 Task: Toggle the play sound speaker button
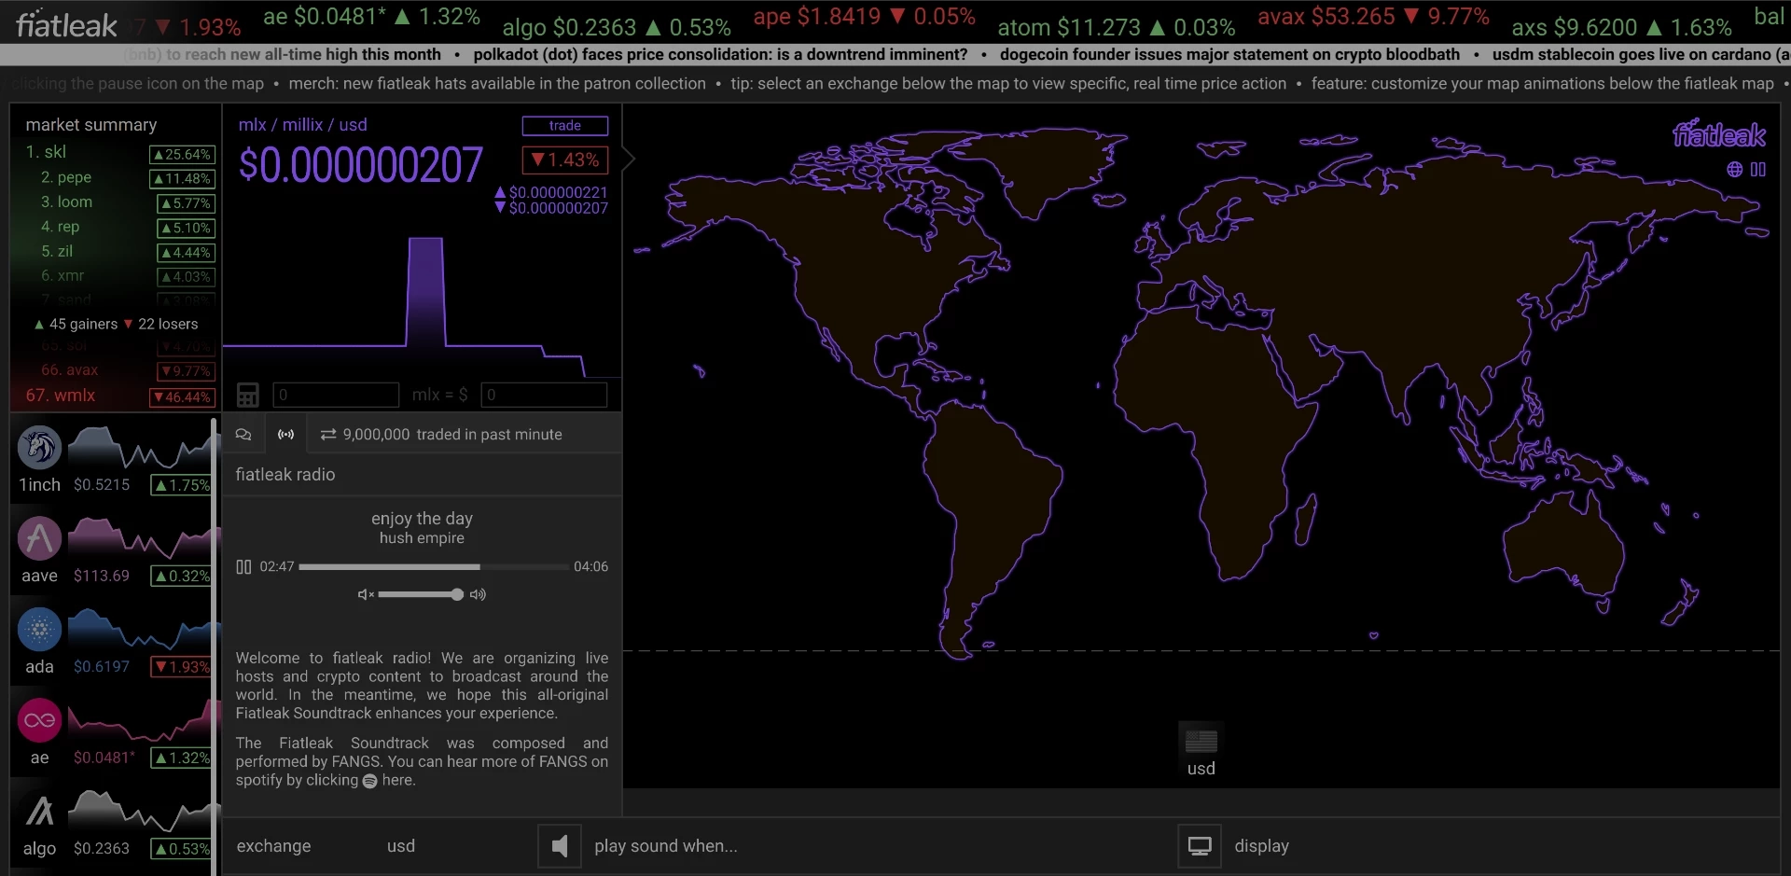[x=560, y=846]
